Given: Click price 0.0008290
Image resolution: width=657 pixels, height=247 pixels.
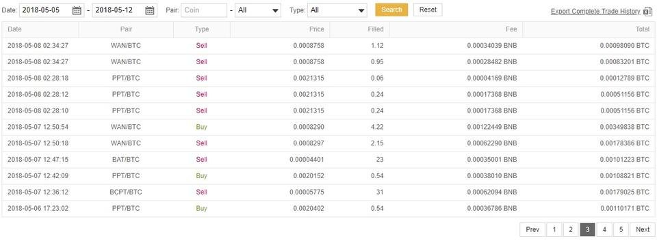Looking at the screenshot, I should [309, 127].
